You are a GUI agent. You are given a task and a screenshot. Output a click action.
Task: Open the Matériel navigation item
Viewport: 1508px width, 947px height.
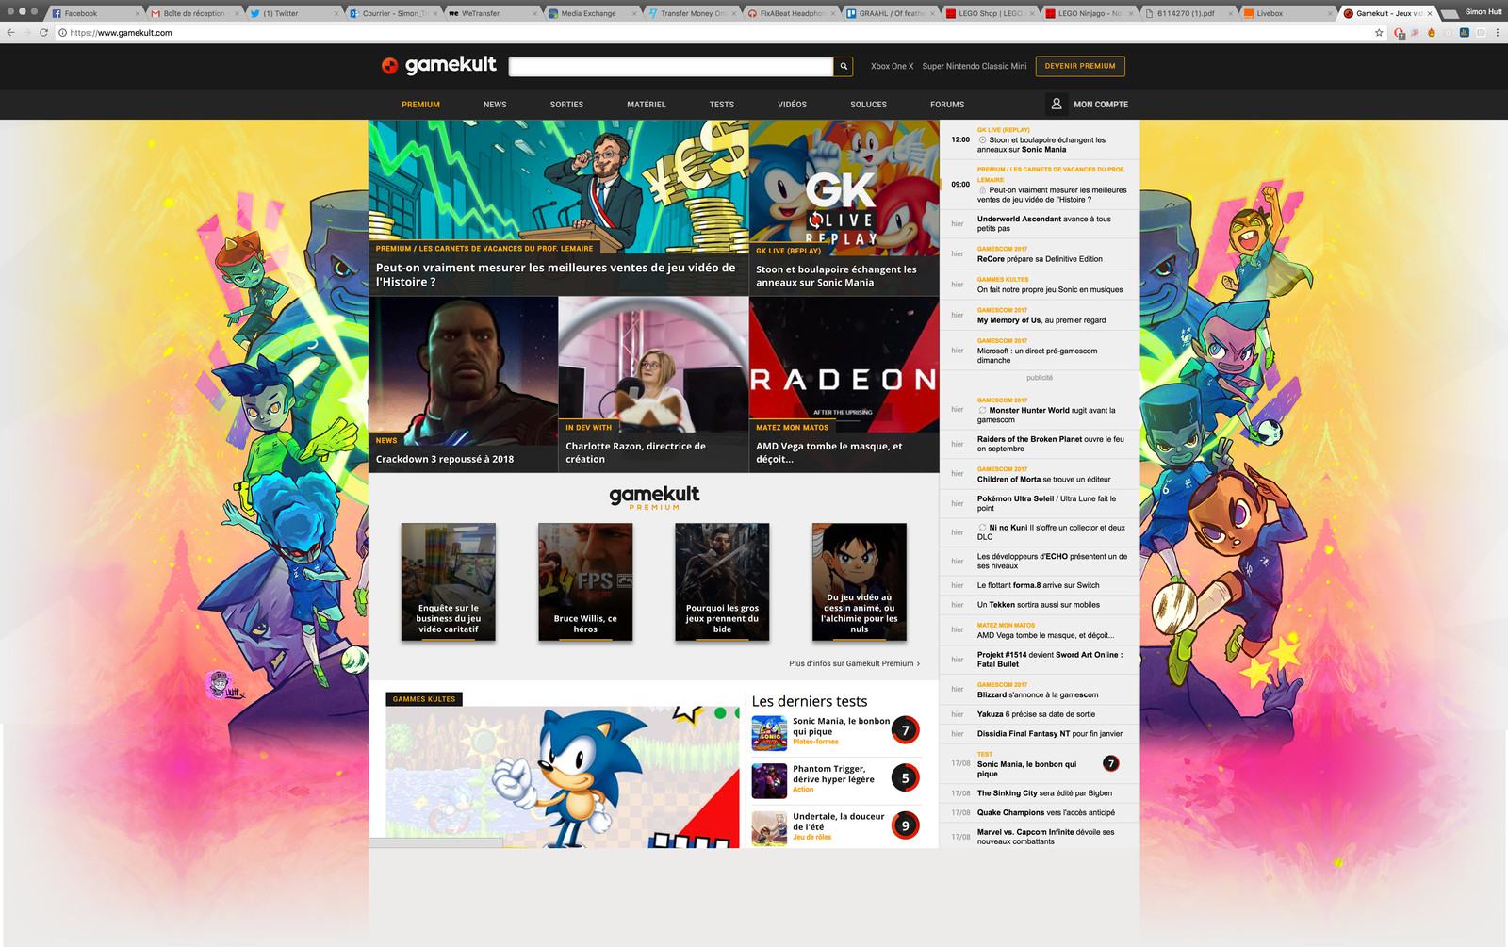point(647,105)
